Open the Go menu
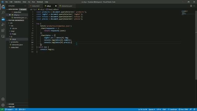Viewport: 197px width, 111px height. [x=29, y=2]
